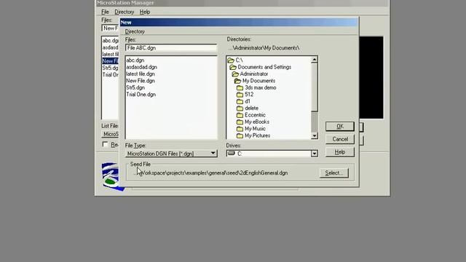Screen dimensions: 466x262
Task: Select the My eBooks folder
Action: pyautogui.click(x=253, y=122)
